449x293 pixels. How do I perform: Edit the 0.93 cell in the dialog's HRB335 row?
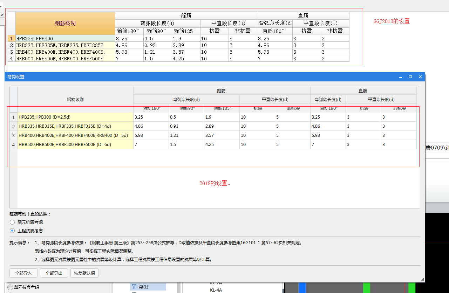tap(186, 126)
